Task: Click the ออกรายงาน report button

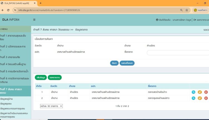Action: click(x=55, y=77)
